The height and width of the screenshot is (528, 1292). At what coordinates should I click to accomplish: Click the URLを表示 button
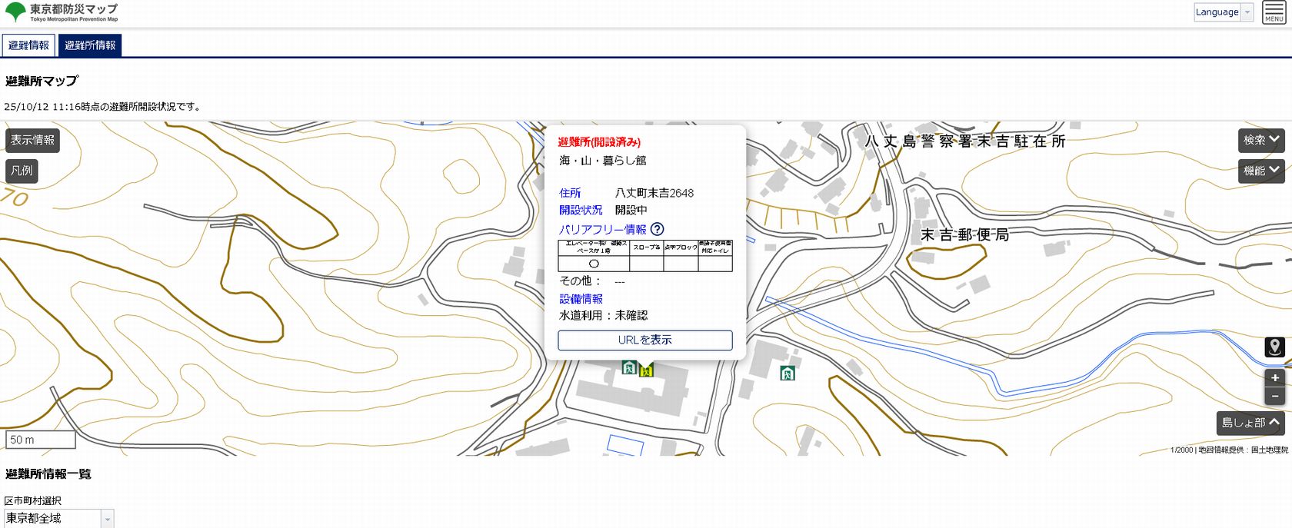pos(644,340)
